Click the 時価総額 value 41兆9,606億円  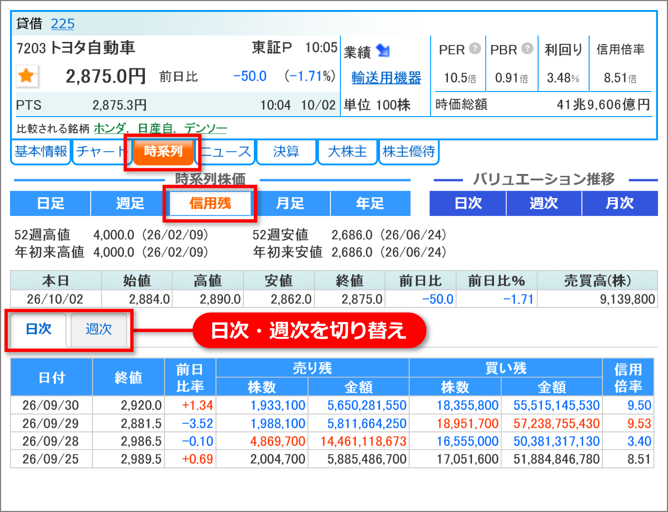[603, 105]
